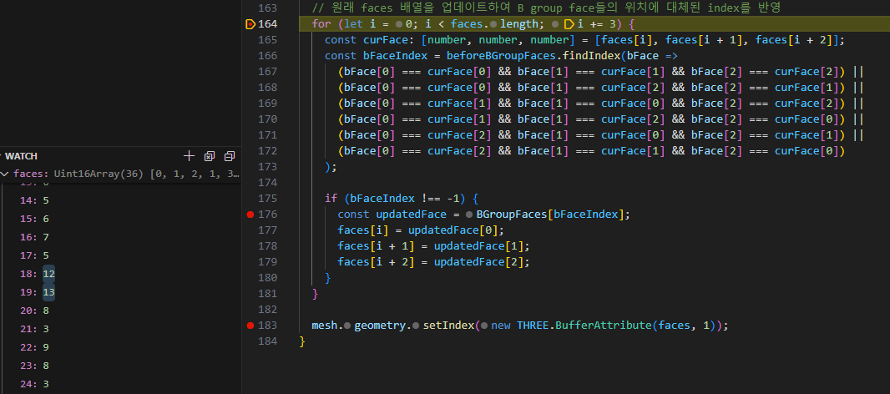Screen dimensions: 890x394
Task: Collapse the WATCH section header
Action: coord(21,156)
